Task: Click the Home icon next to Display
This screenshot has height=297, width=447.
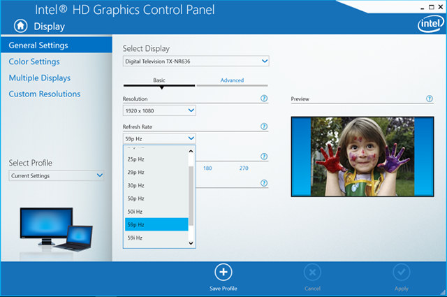Action: [x=20, y=26]
